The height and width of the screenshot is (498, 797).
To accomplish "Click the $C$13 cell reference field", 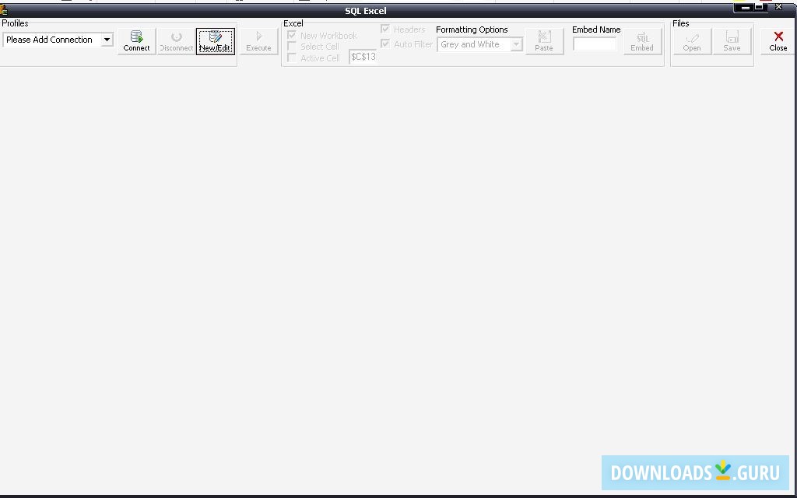I will pyautogui.click(x=363, y=56).
